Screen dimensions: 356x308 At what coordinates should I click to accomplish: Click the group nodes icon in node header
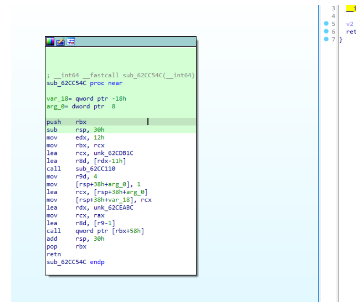(x=71, y=41)
